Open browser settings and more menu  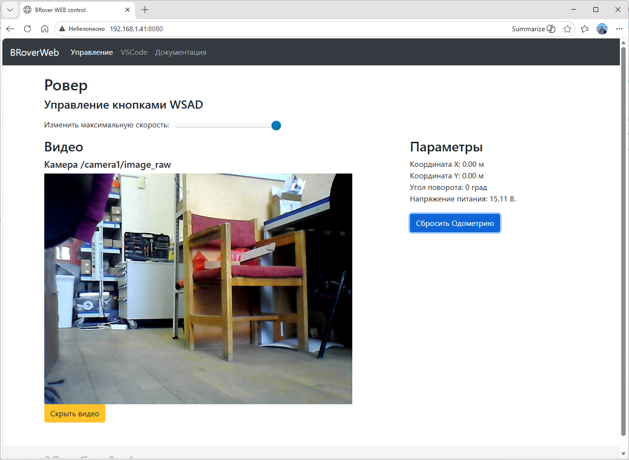pos(619,29)
